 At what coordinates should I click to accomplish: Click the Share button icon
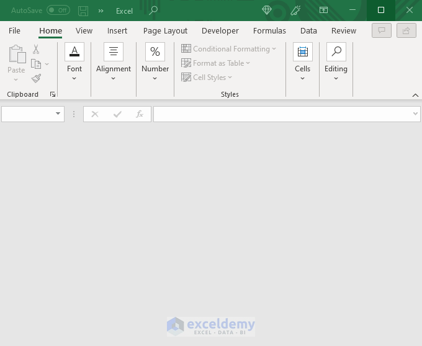click(x=406, y=30)
